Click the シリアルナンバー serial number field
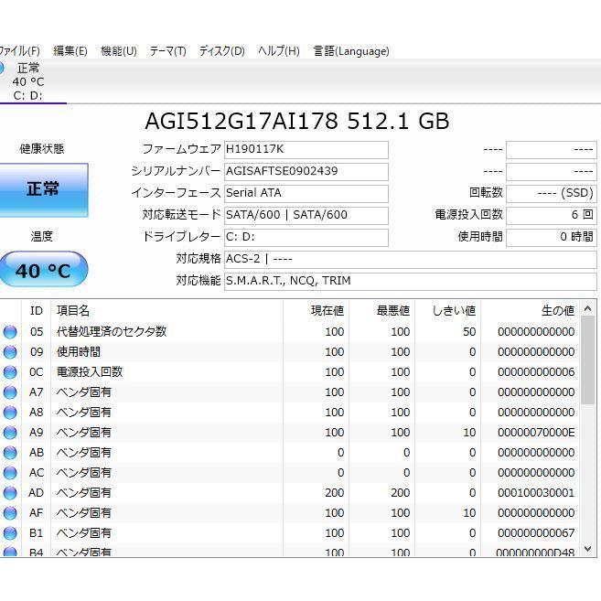The width and height of the screenshot is (601, 601). point(306,171)
